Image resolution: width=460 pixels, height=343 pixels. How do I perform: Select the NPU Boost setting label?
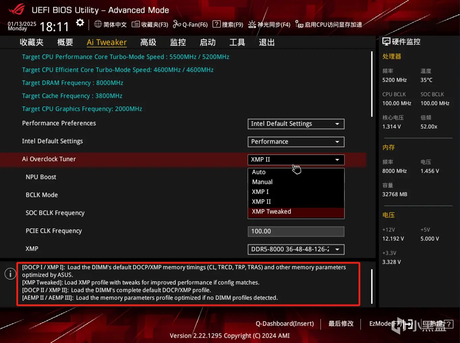(41, 177)
